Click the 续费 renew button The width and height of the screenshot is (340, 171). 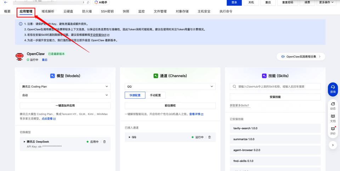(307, 2)
